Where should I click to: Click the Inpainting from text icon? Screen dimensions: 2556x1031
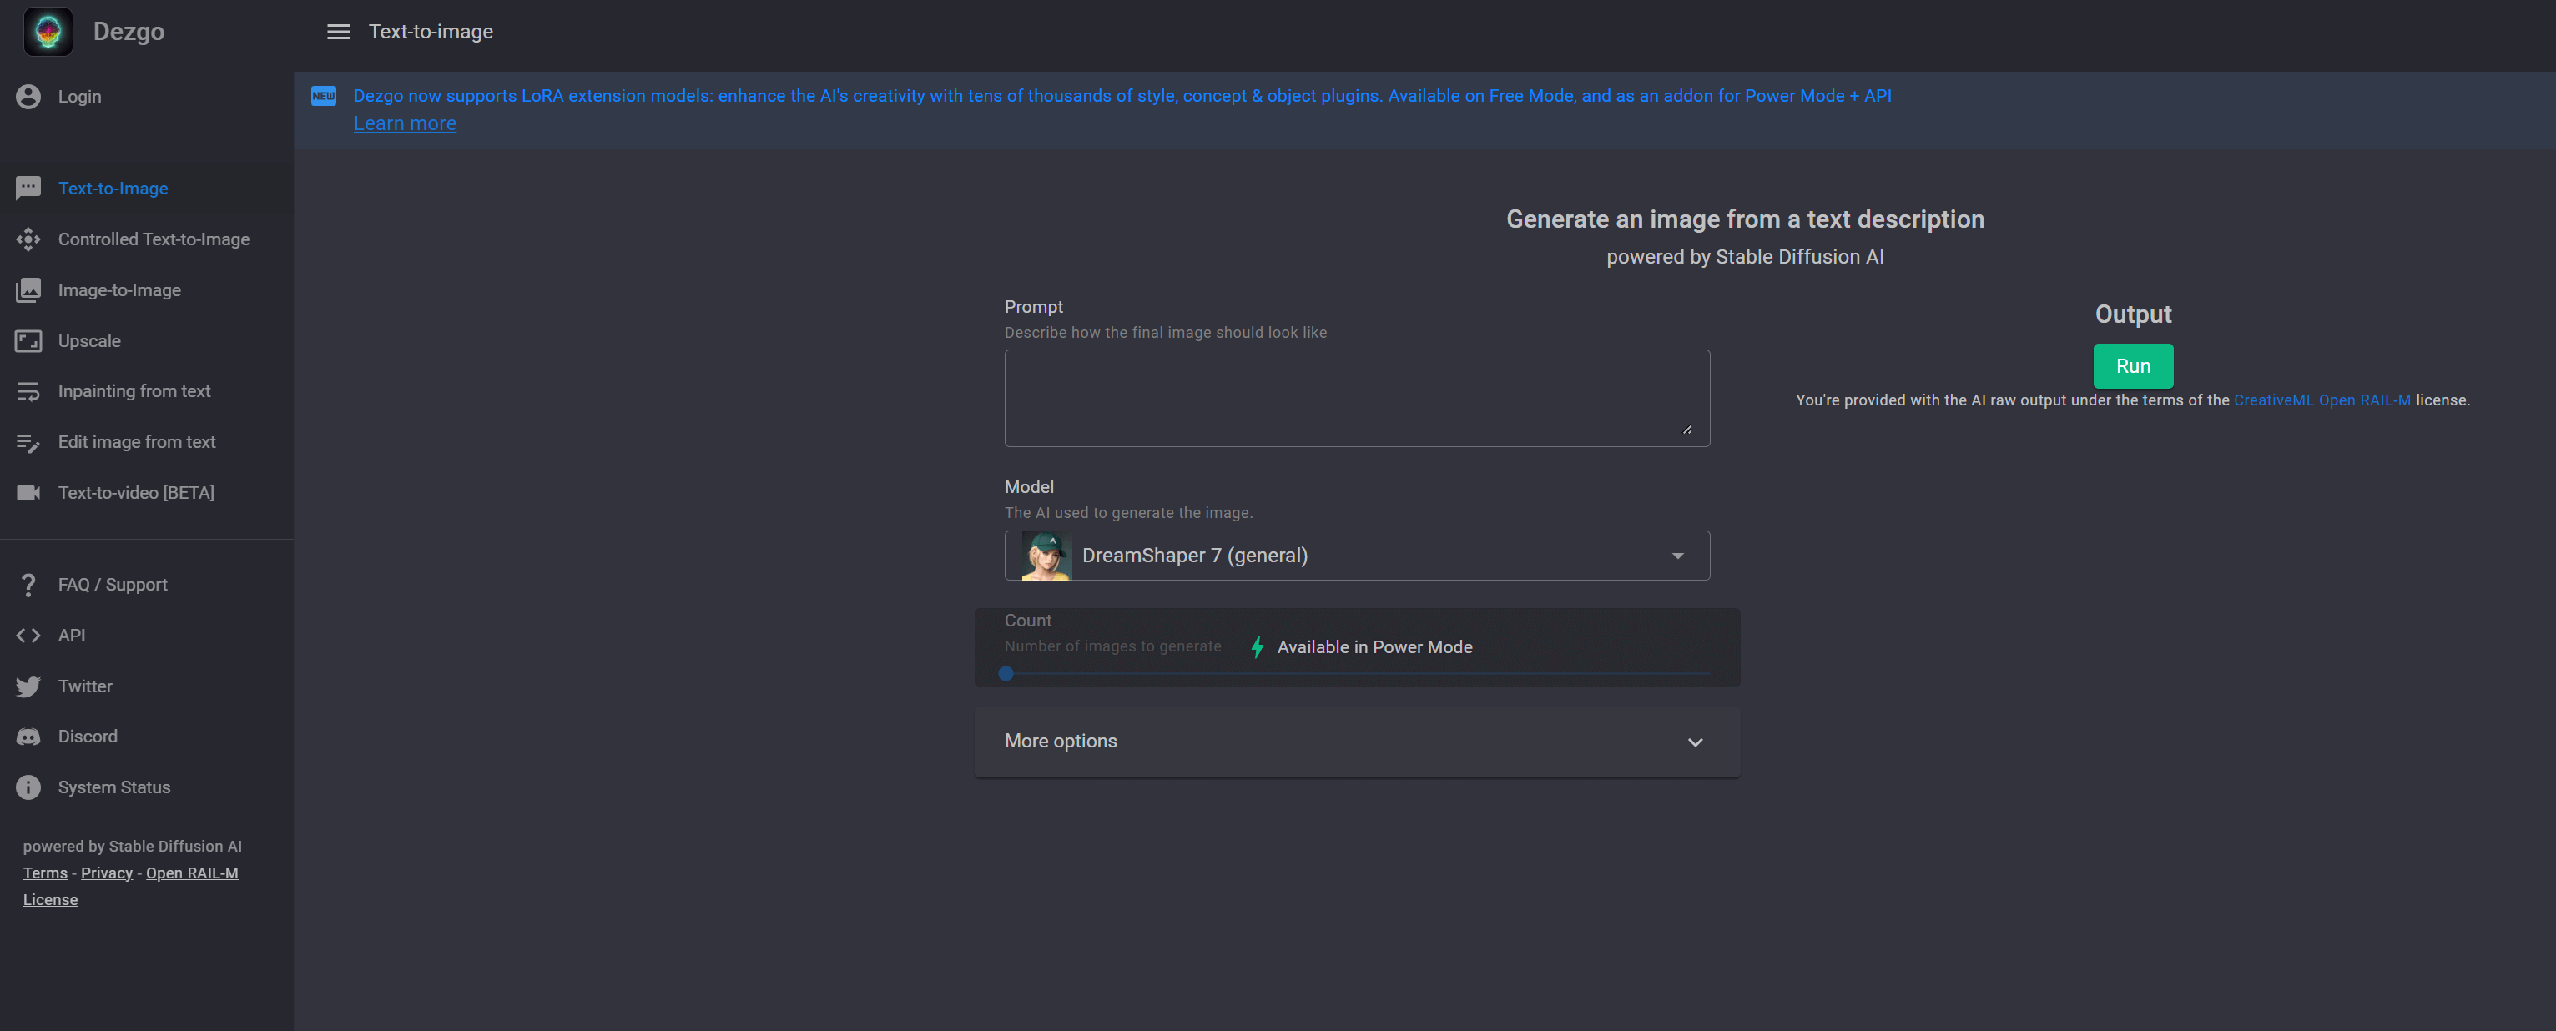[x=28, y=391]
